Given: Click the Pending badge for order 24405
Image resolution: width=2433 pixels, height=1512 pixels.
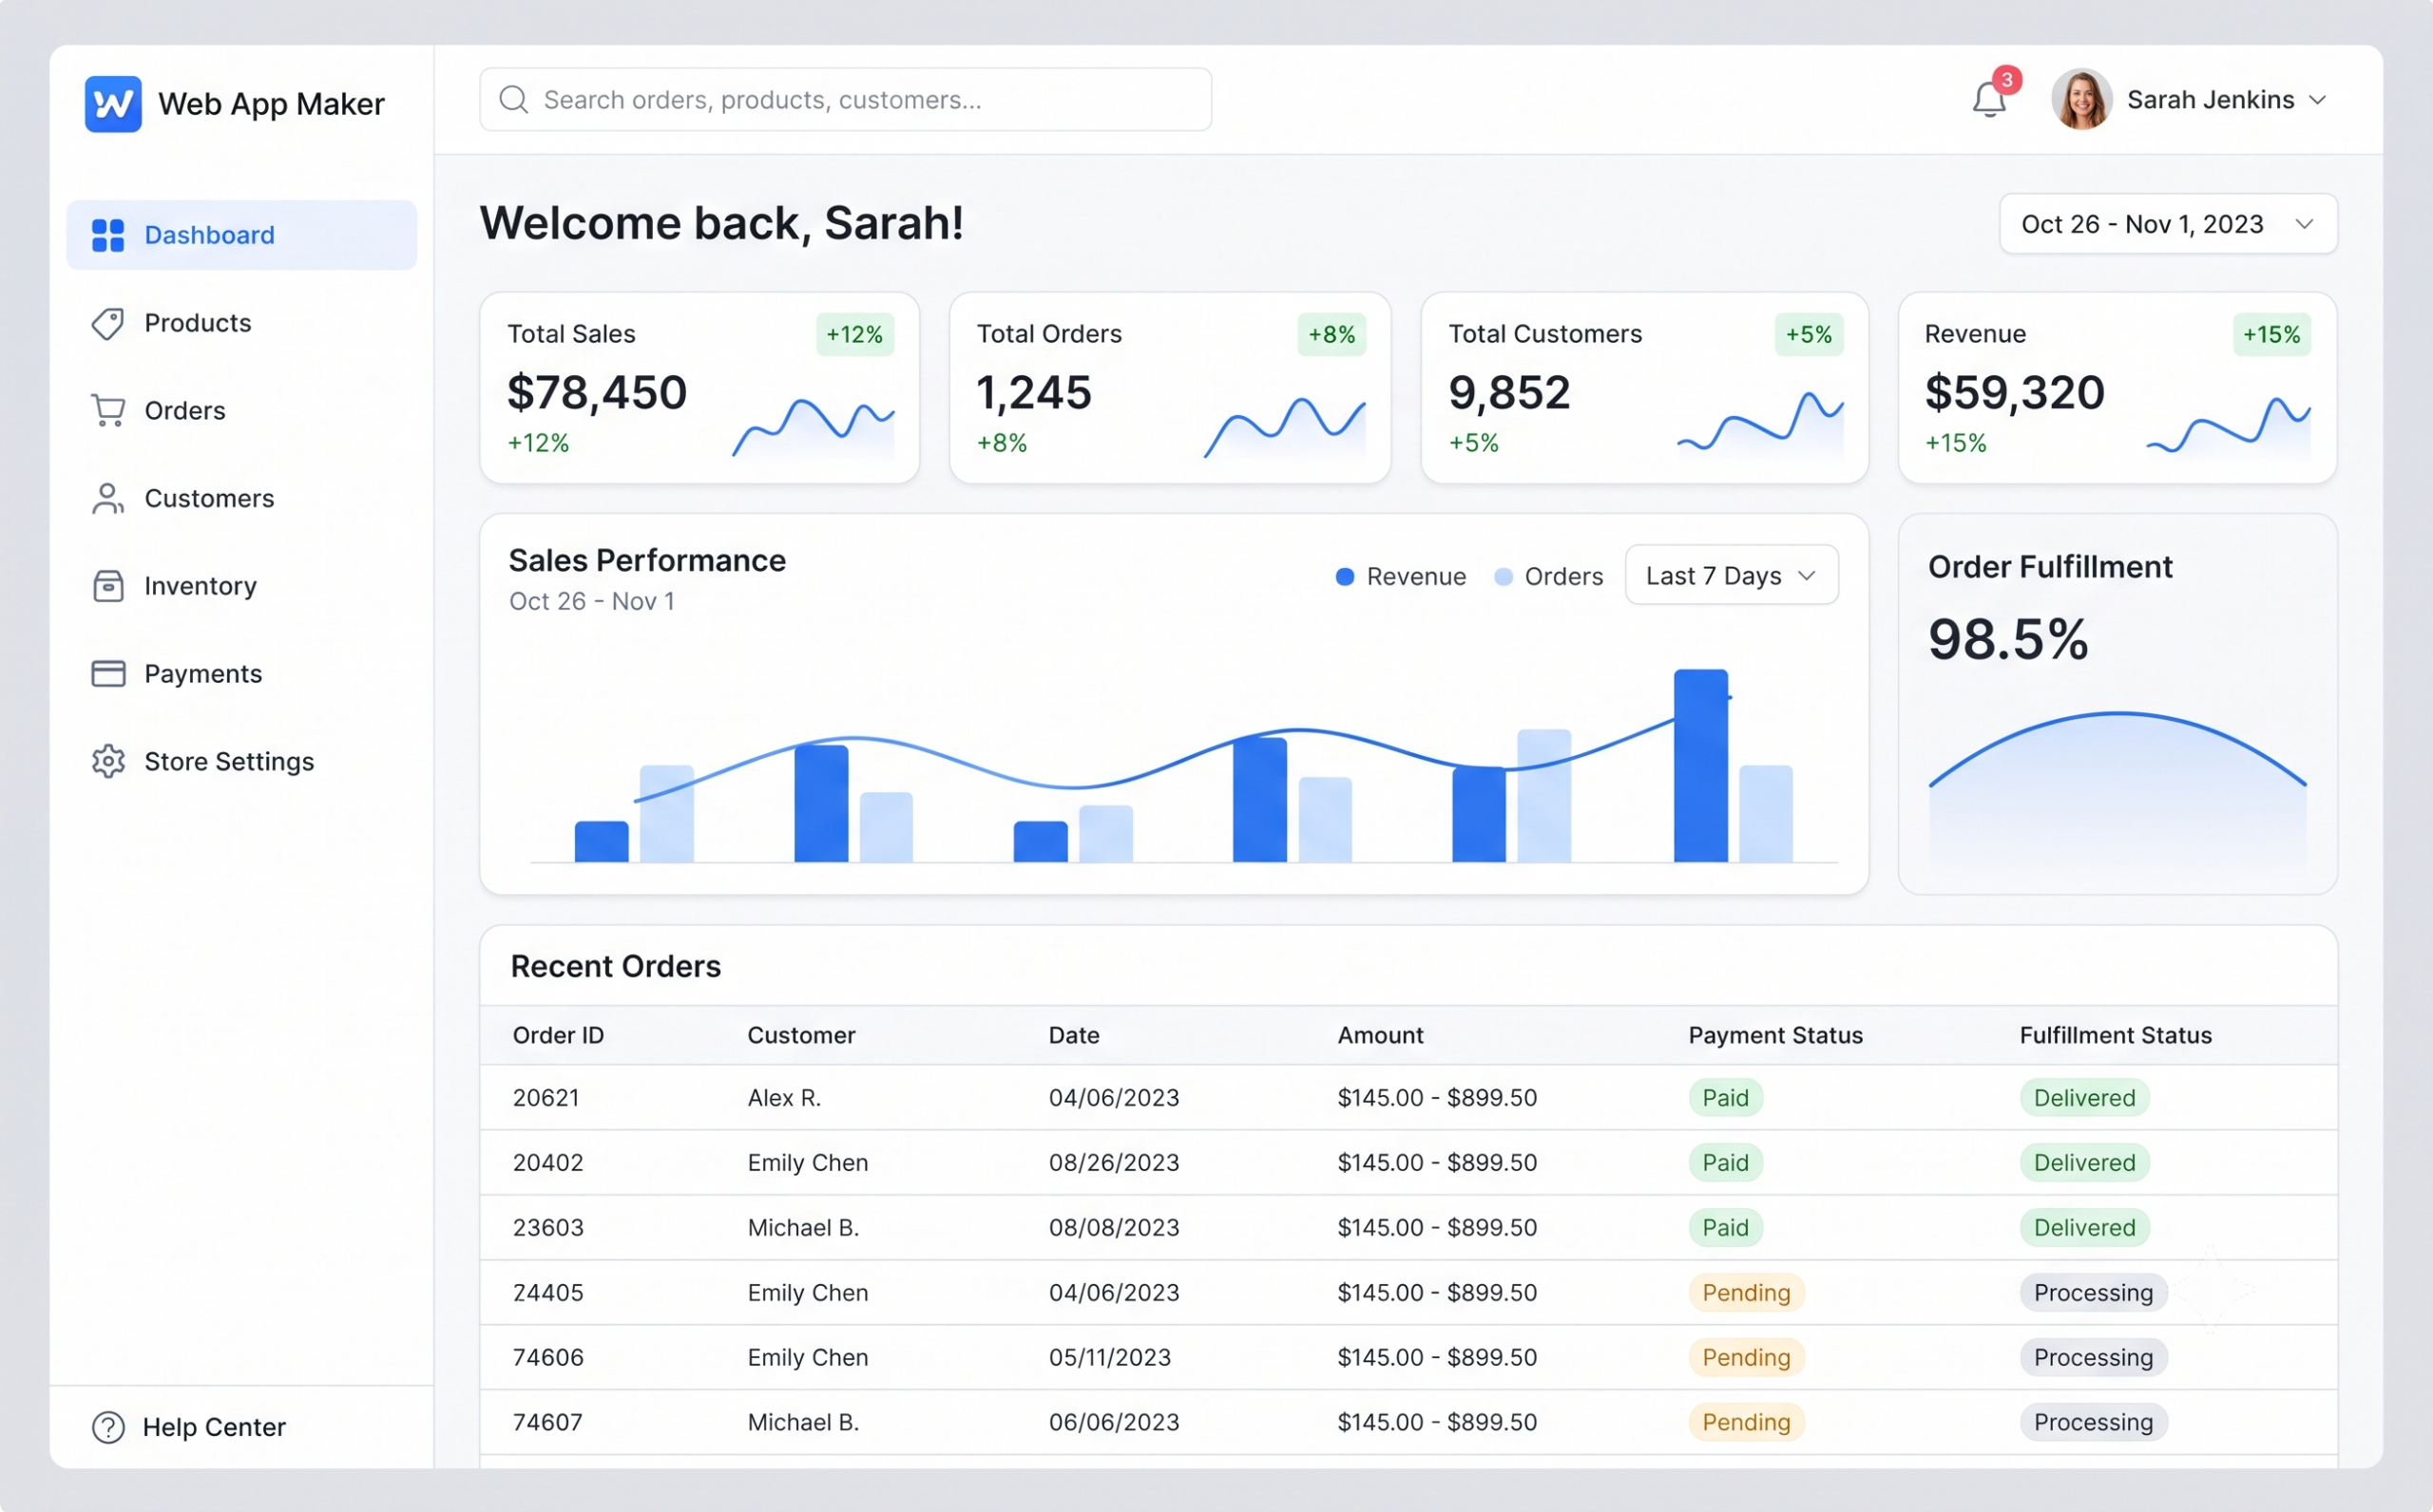Looking at the screenshot, I should [1747, 1293].
